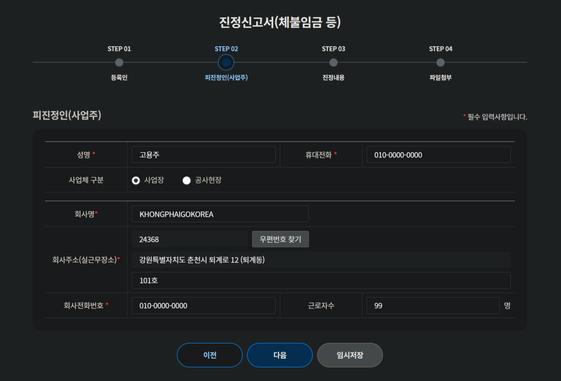Click the STEP 03 진정내용 step indicator
This screenshot has width=561, height=381.
(x=333, y=62)
